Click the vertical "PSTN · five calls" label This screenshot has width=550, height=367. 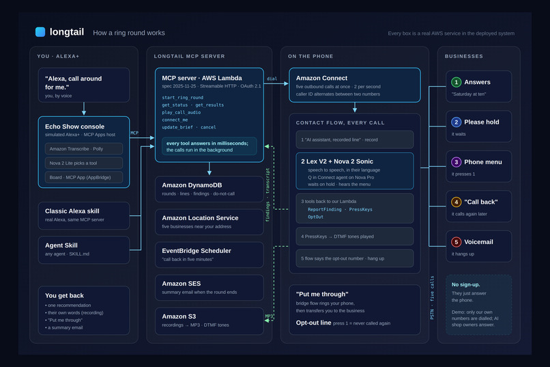click(x=432, y=297)
